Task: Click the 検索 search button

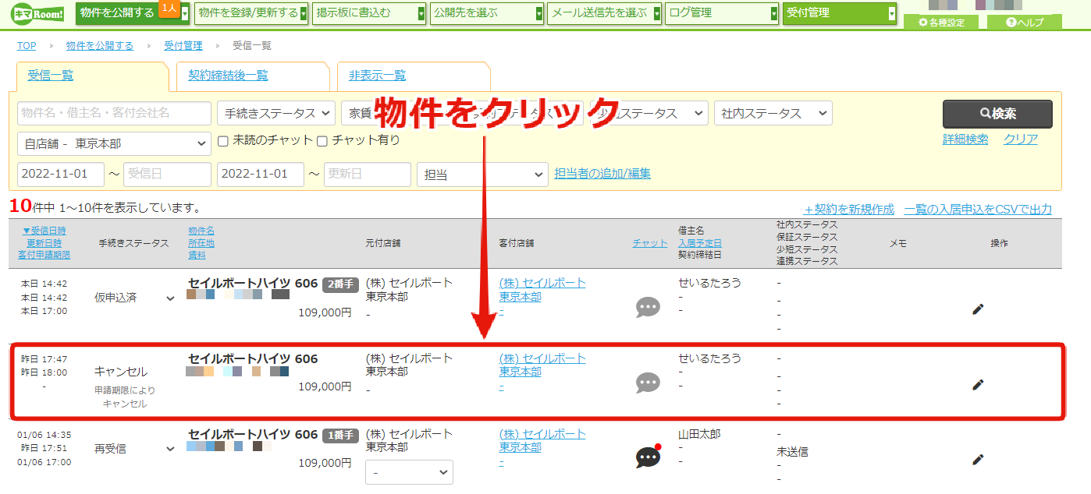Action: pos(997,114)
